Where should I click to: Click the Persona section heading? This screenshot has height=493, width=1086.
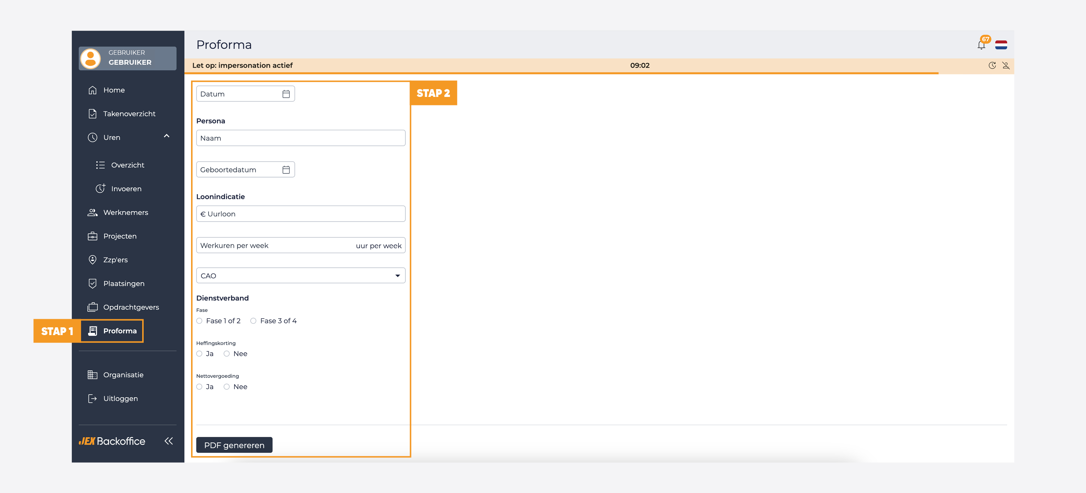pyautogui.click(x=211, y=121)
